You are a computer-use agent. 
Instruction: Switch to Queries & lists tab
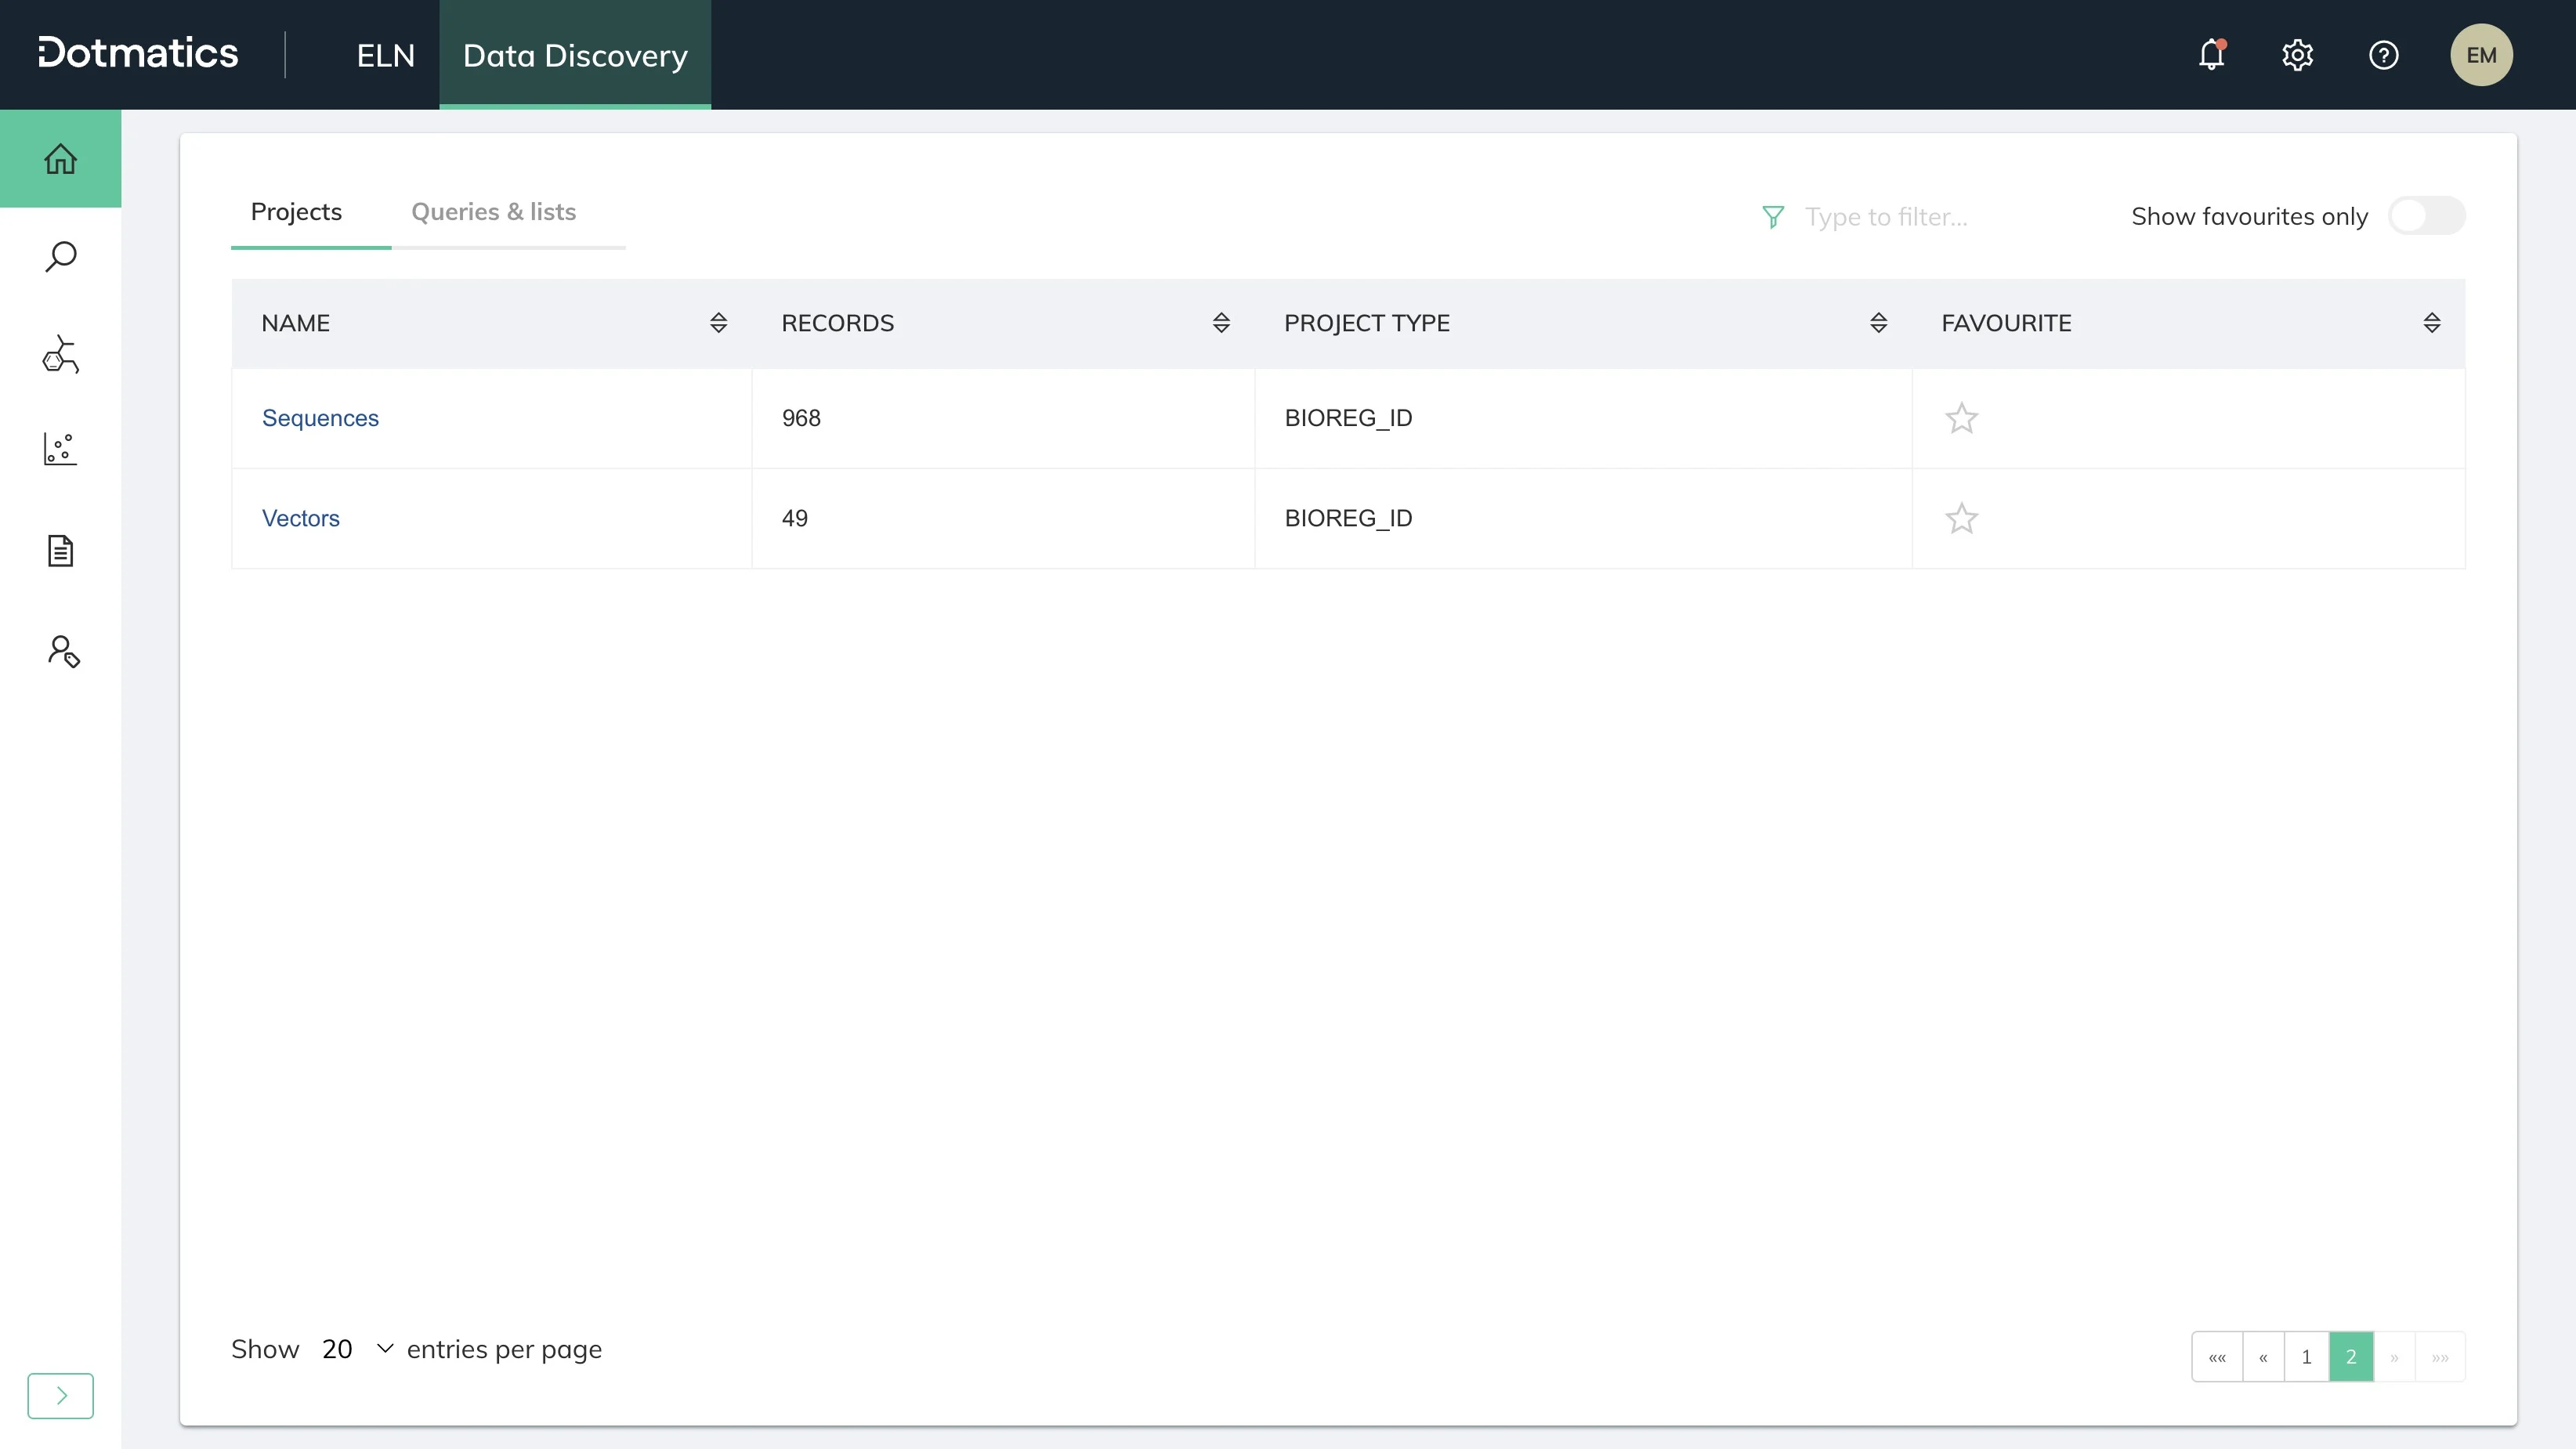coord(493,212)
